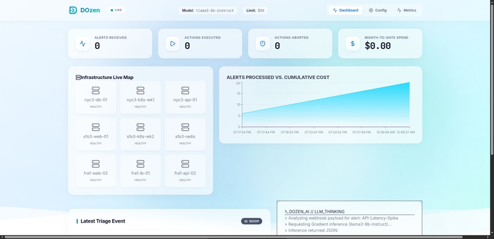Select the fra1-web-02 server icon
The width and height of the screenshot is (494, 239).
[x=96, y=164]
